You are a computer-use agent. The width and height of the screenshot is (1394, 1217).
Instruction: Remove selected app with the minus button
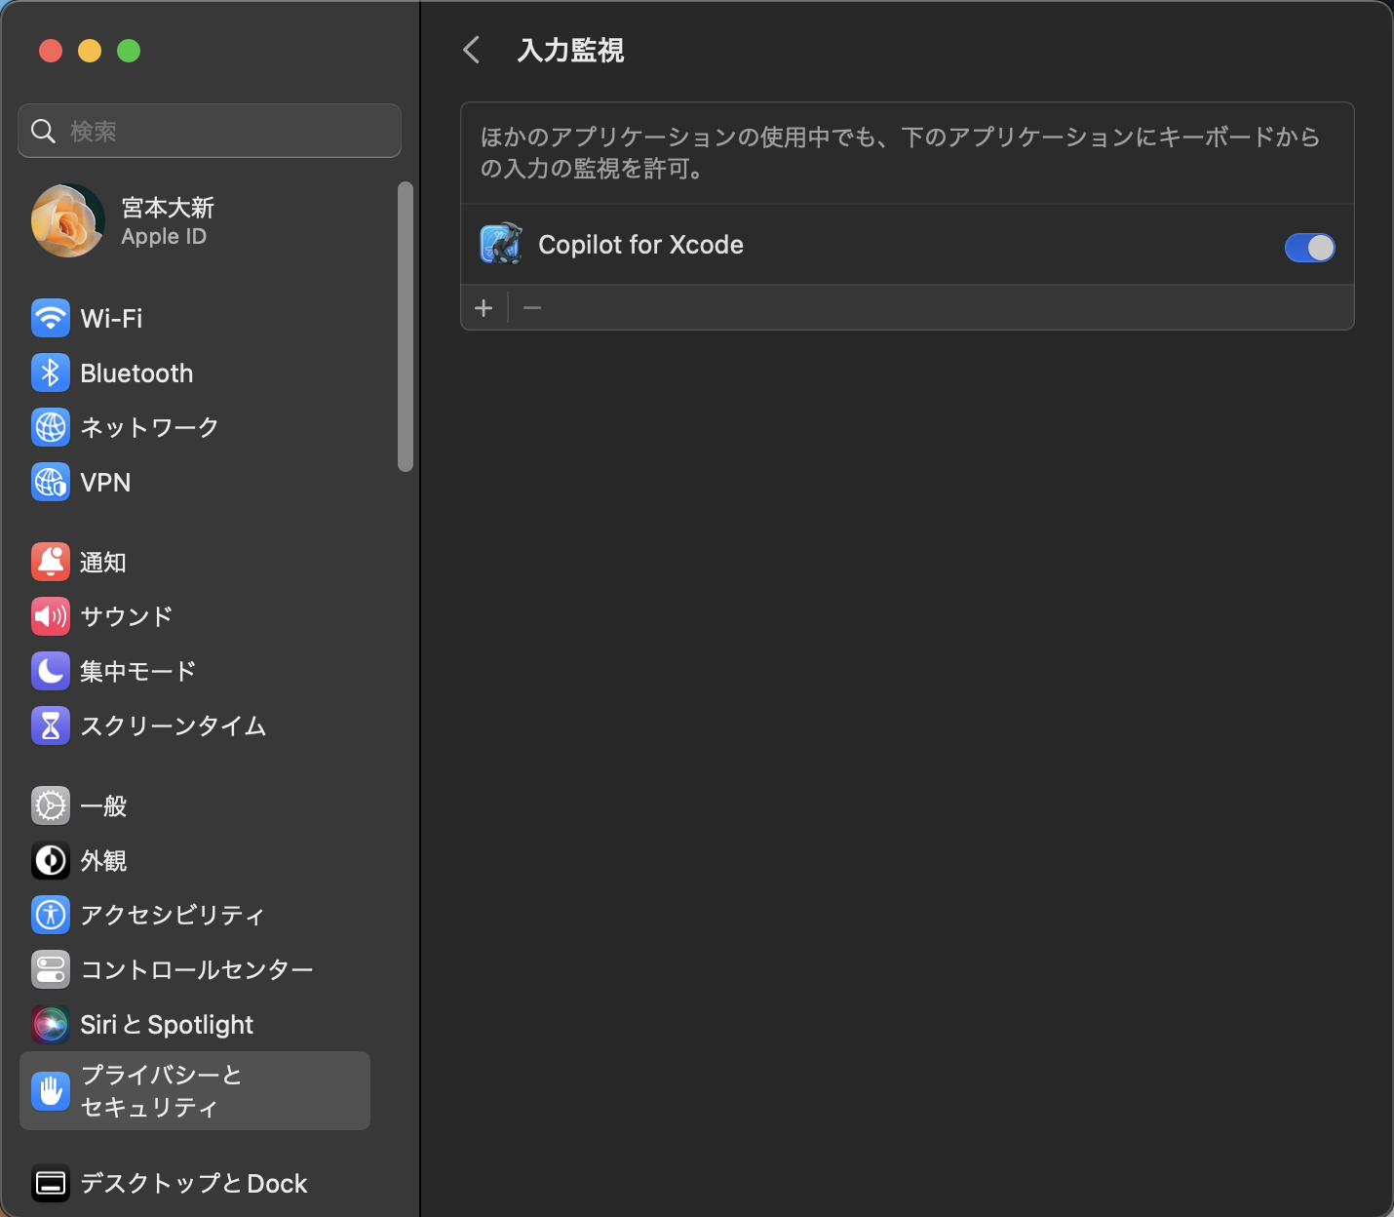[532, 307]
